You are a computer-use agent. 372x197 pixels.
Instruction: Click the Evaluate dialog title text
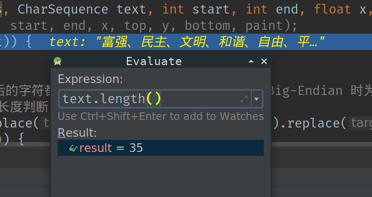pyautogui.click(x=154, y=61)
